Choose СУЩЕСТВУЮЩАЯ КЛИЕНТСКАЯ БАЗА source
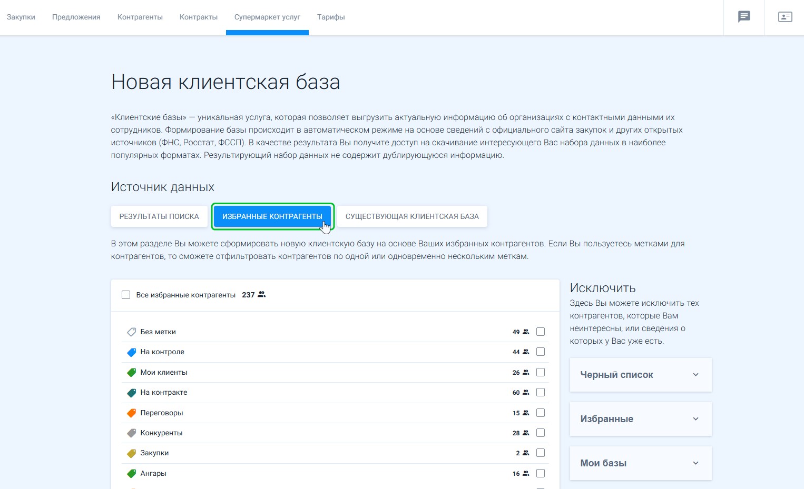Screen dimensions: 804x489 click(412, 216)
